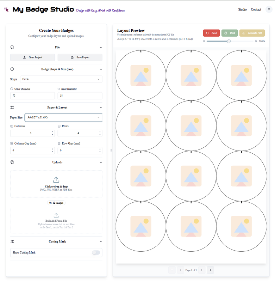Click the Row Gap field showing 0
Image resolution: width=275 pixels, height=282 pixels.
pos(80,151)
